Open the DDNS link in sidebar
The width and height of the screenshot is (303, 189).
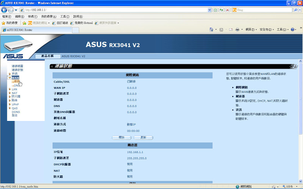16,112
